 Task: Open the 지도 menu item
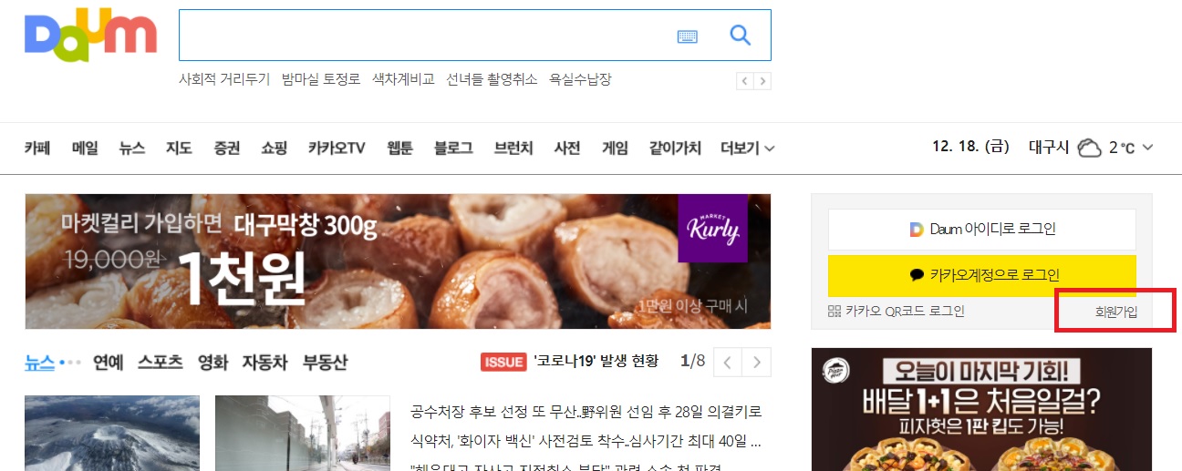[x=180, y=148]
